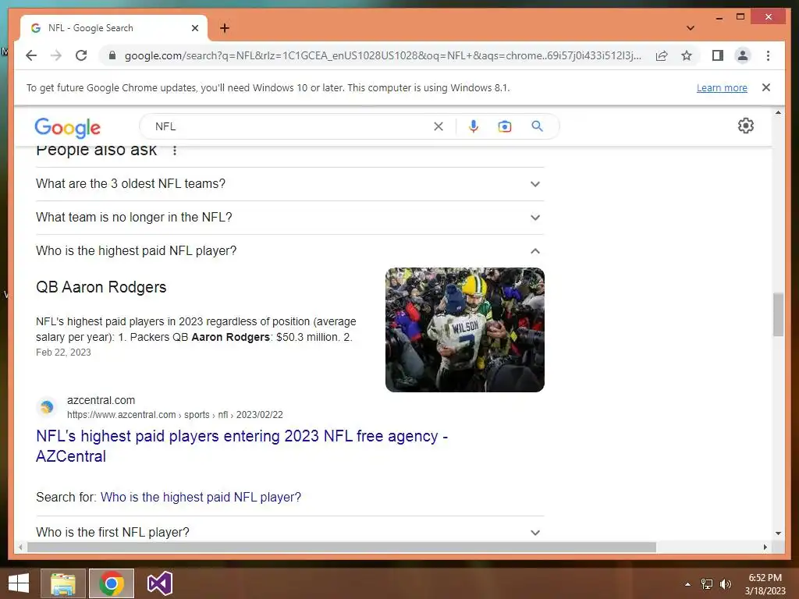Open the Chrome profile avatar

tap(743, 55)
